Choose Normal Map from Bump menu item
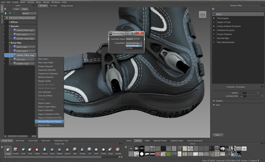This screenshot has height=162, width=265. (x=49, y=121)
